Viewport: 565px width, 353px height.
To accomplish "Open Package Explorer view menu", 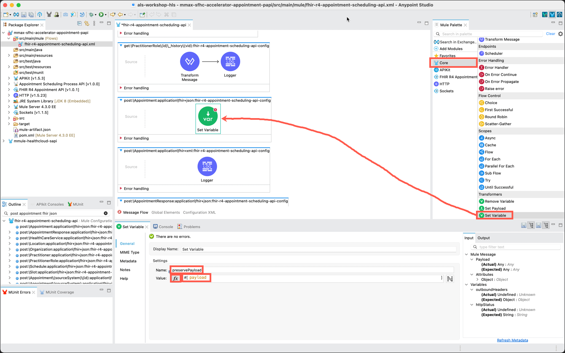I will coord(94,23).
